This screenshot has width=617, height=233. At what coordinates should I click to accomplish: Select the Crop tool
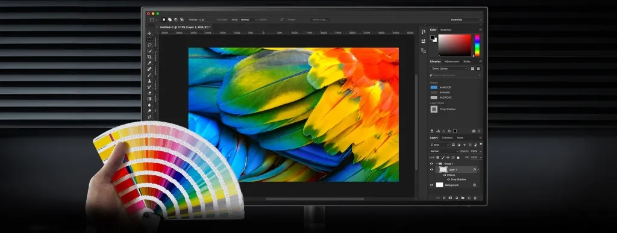pos(149,57)
